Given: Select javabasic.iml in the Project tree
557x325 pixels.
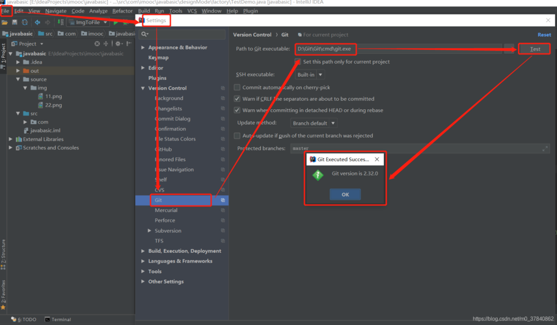Looking at the screenshot, I should click(x=45, y=130).
